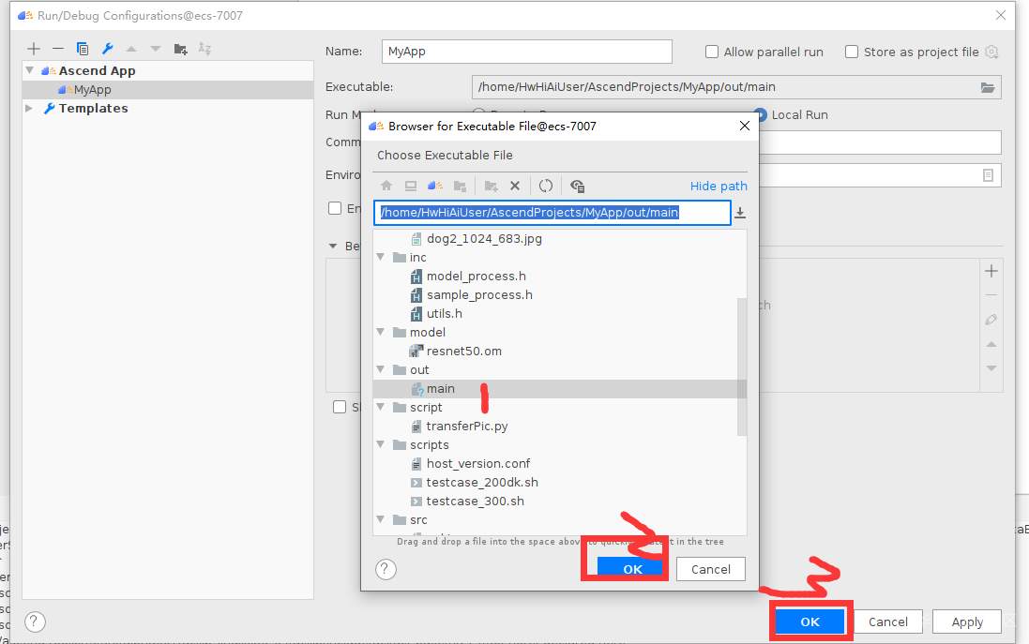Cancel the file browser dialog
The height and width of the screenshot is (644, 1029).
pyautogui.click(x=711, y=569)
